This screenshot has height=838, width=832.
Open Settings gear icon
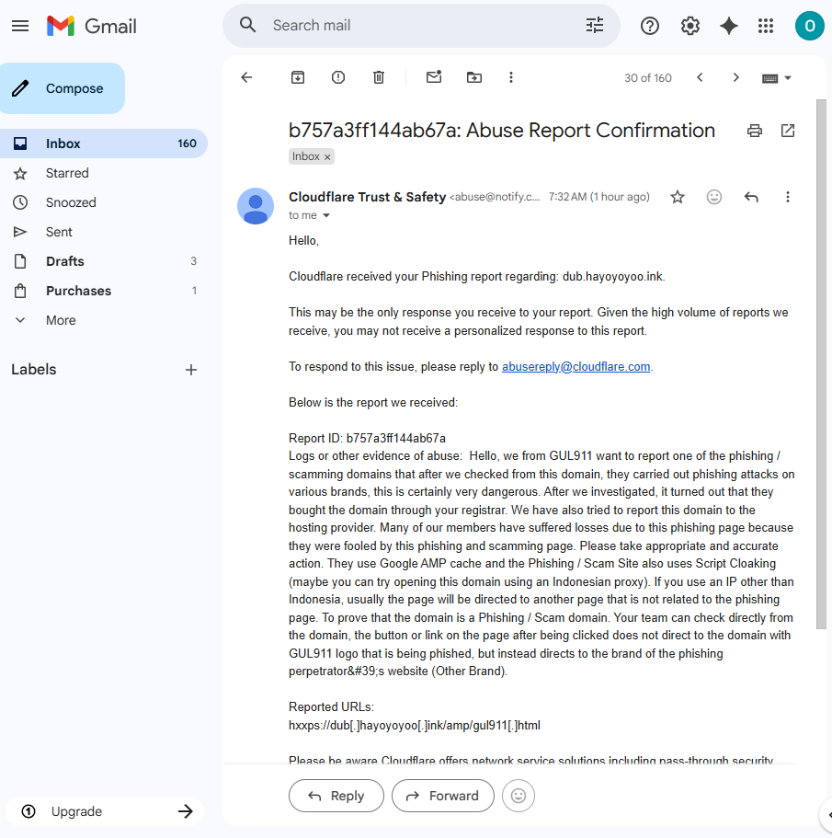[690, 26]
